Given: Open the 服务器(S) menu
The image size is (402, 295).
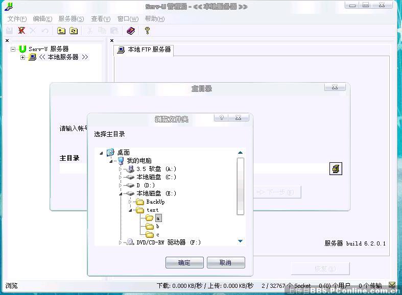Looking at the screenshot, I should 71,19.
